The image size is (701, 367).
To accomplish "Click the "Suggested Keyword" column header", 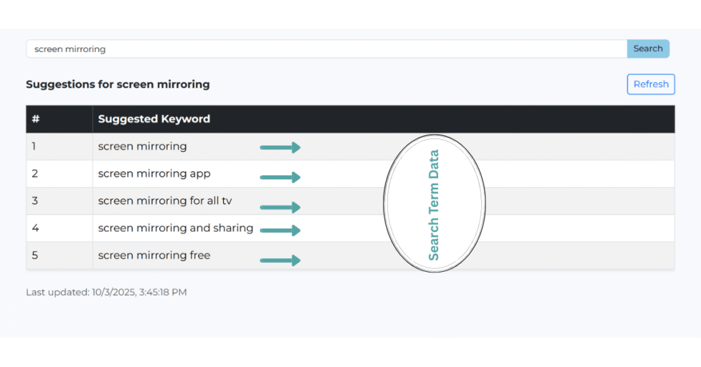I will click(154, 119).
